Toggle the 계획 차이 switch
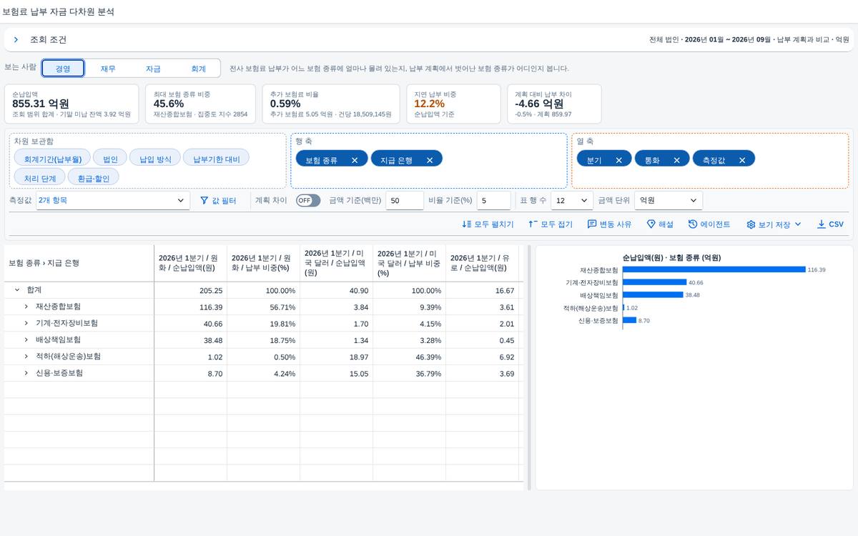Screen dimensions: 858x536 pos(308,201)
